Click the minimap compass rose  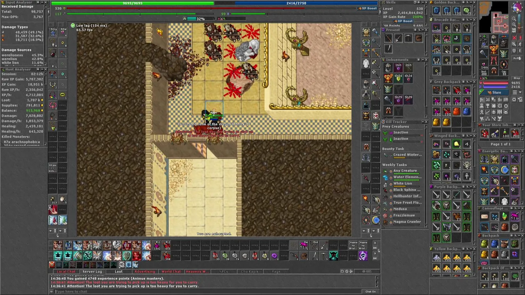point(516,8)
